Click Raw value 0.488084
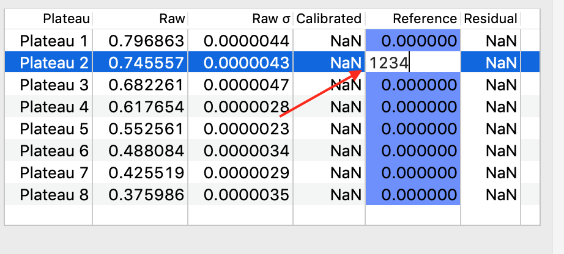Screen dimensions: 564x254 [146, 151]
